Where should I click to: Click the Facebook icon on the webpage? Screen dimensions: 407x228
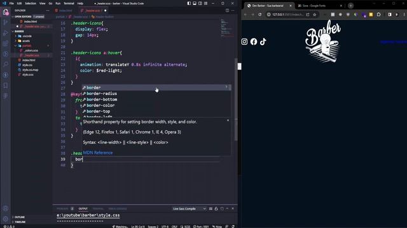[x=254, y=42]
